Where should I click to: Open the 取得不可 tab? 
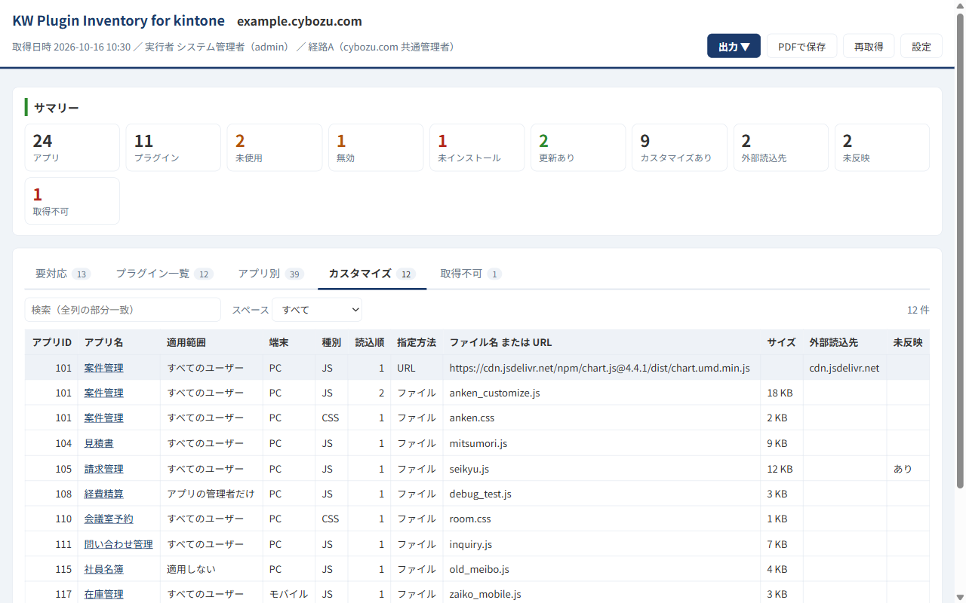[471, 274]
